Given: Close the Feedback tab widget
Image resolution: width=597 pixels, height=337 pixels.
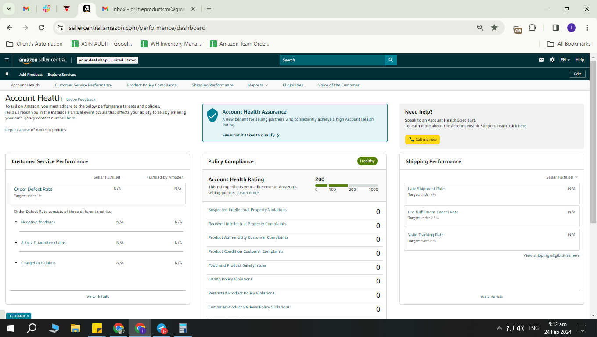Looking at the screenshot, I should coord(28,316).
